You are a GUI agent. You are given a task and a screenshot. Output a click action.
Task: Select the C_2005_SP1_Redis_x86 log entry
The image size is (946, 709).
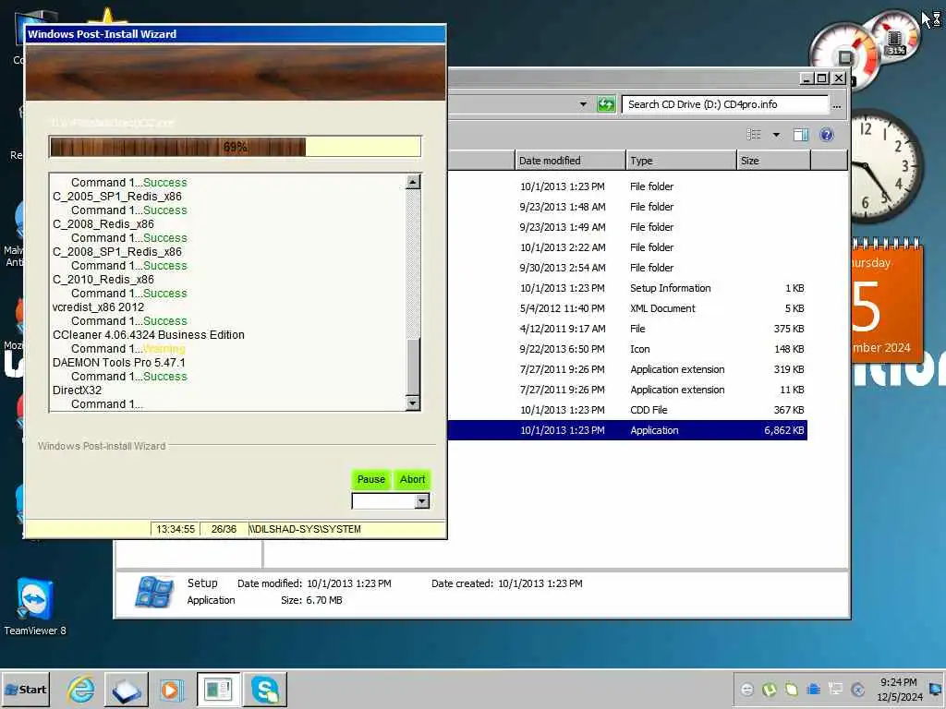click(117, 196)
